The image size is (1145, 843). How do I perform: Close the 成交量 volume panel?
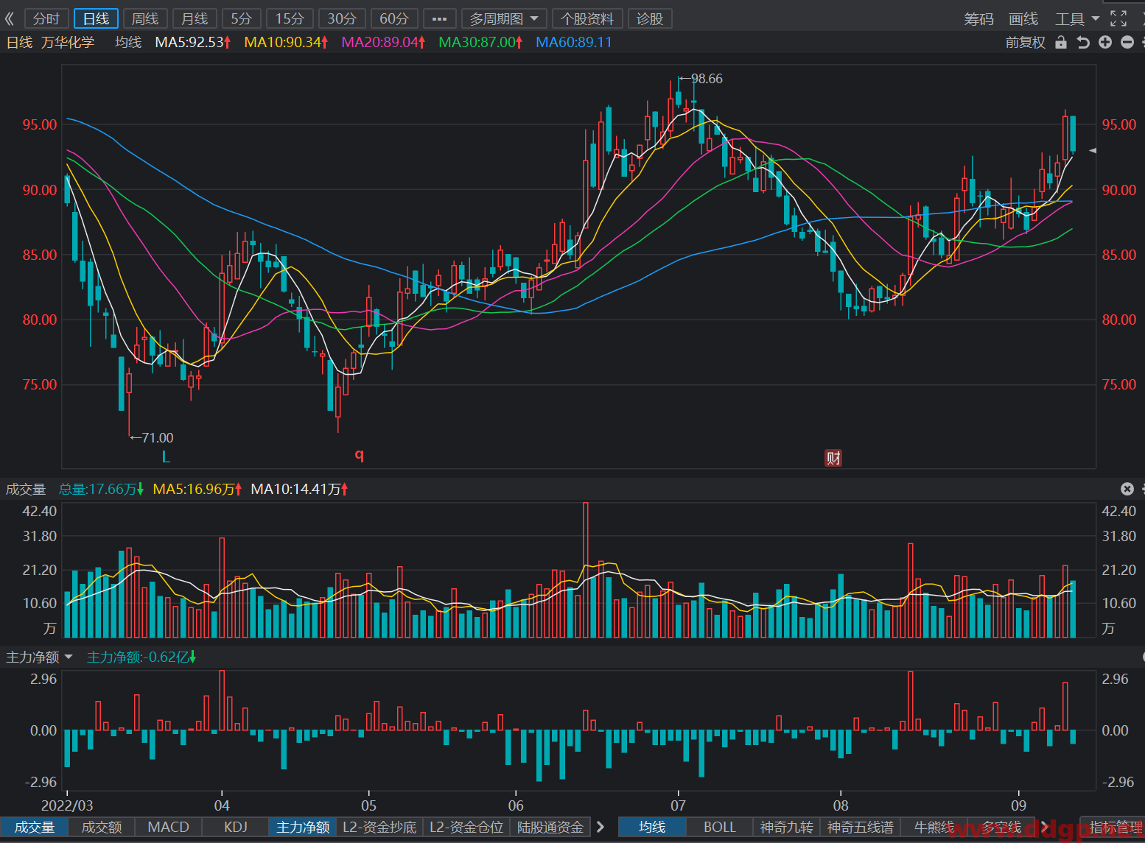pyautogui.click(x=1127, y=489)
